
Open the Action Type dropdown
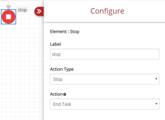[x=105, y=79]
